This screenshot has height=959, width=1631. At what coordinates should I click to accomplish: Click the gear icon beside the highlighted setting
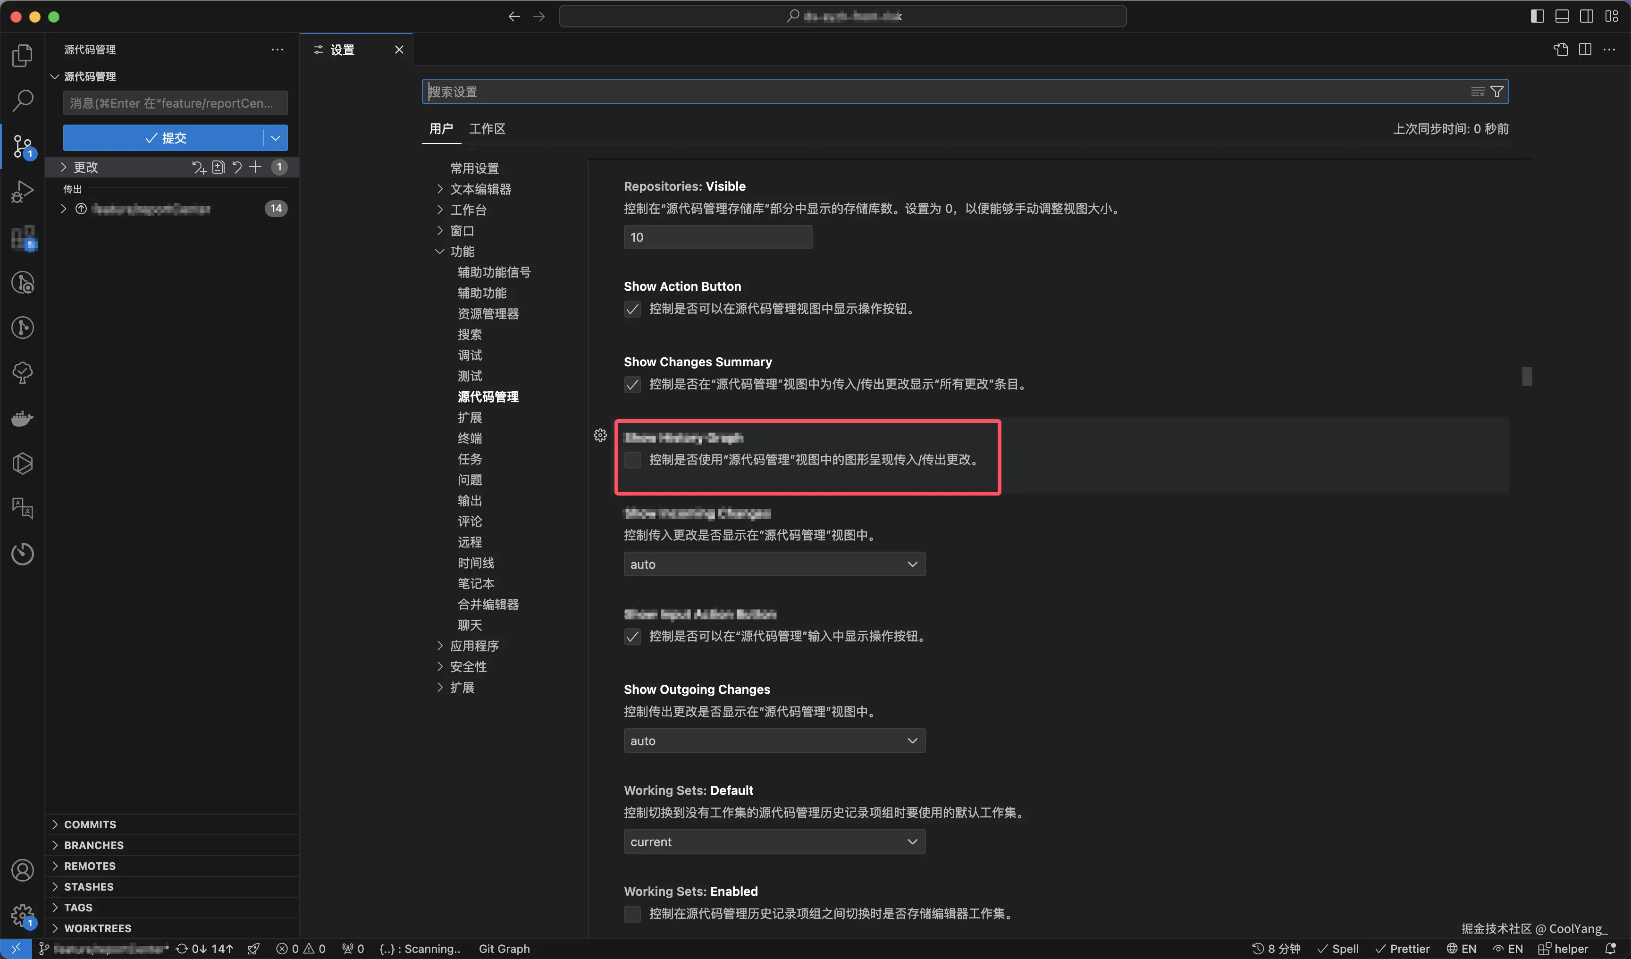pos(600,435)
